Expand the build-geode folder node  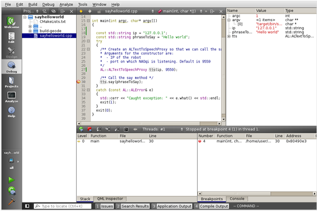point(30,31)
